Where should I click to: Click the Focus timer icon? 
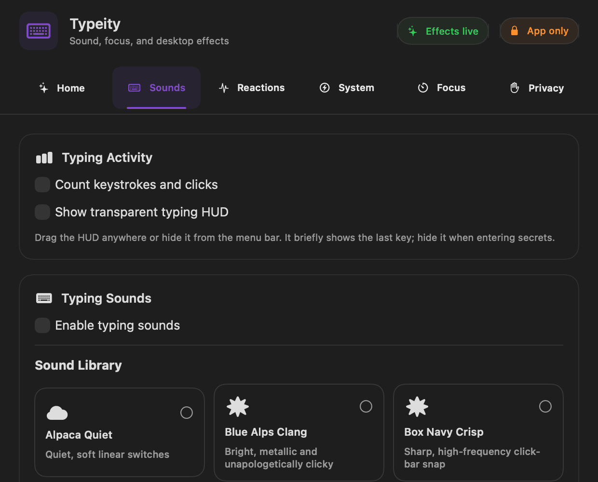pyautogui.click(x=423, y=88)
